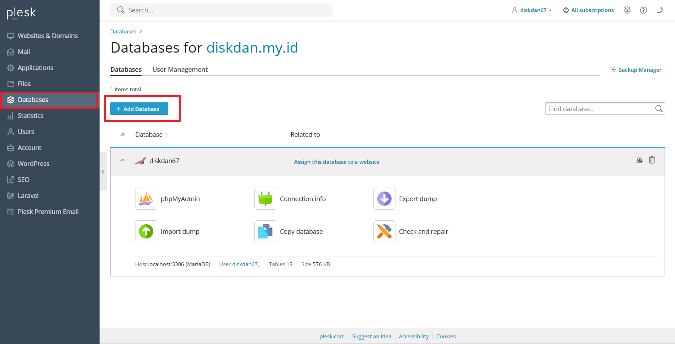Viewport: 675px width, 344px height.
Task: Collapse all databases with double chevron
Action: pos(123,135)
